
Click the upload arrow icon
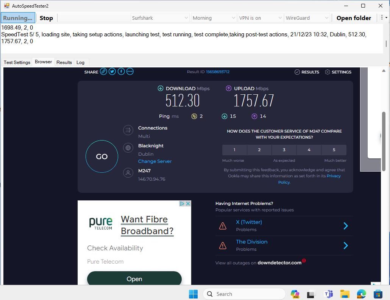pos(229,88)
